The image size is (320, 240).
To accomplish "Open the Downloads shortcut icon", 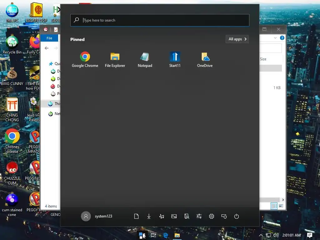I will point(149,216).
